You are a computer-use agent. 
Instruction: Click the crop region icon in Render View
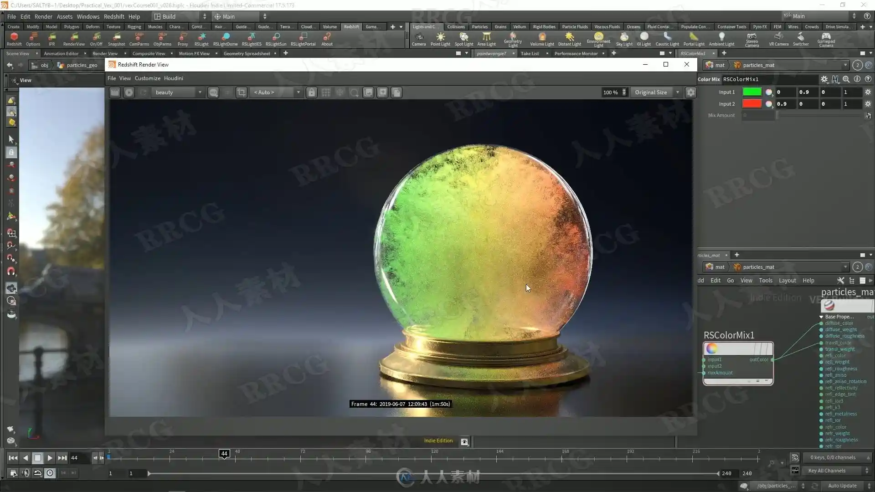[241, 92]
